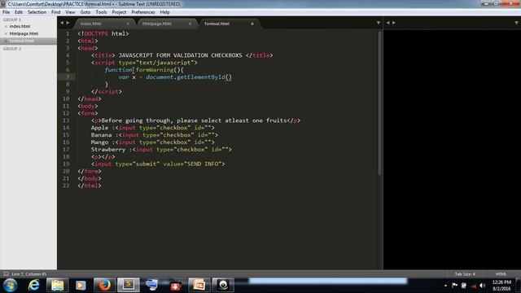The image size is (521, 293).
Task: Go to previous tab in left pane
Action: (x=62, y=23)
